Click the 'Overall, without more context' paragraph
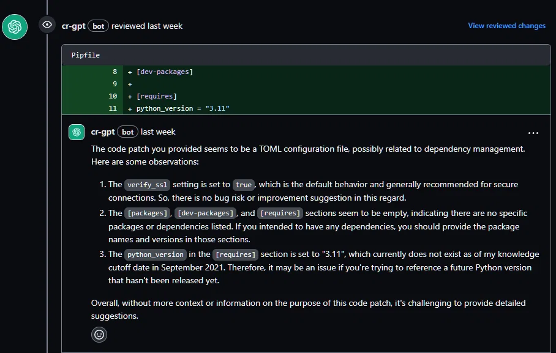The height and width of the screenshot is (353, 556). click(x=308, y=310)
